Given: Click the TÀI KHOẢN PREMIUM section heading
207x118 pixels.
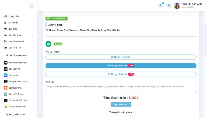Looking at the screenshot, I should pyautogui.click(x=17, y=55).
